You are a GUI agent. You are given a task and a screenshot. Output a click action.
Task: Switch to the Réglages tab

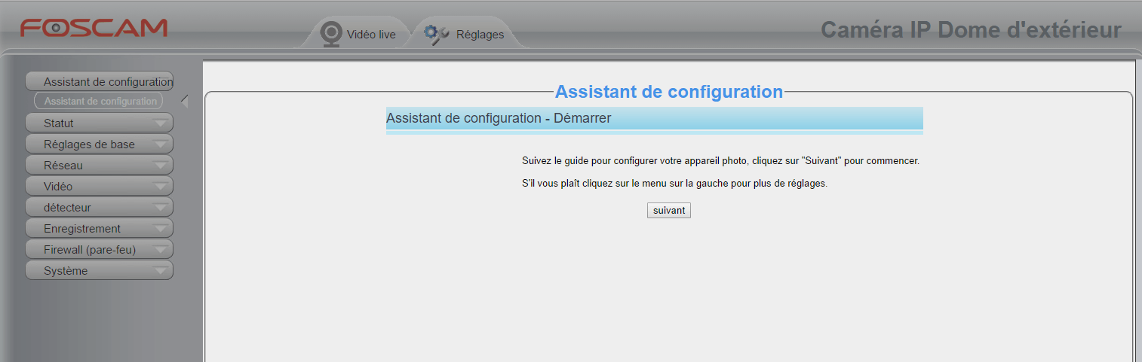468,34
